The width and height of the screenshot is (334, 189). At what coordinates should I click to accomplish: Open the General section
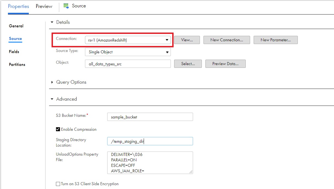tap(16, 26)
